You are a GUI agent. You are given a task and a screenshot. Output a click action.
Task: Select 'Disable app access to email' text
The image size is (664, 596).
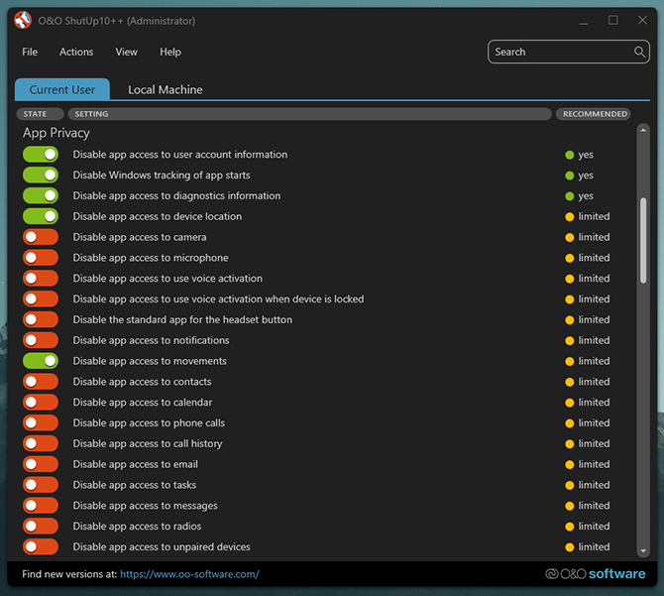pos(135,464)
